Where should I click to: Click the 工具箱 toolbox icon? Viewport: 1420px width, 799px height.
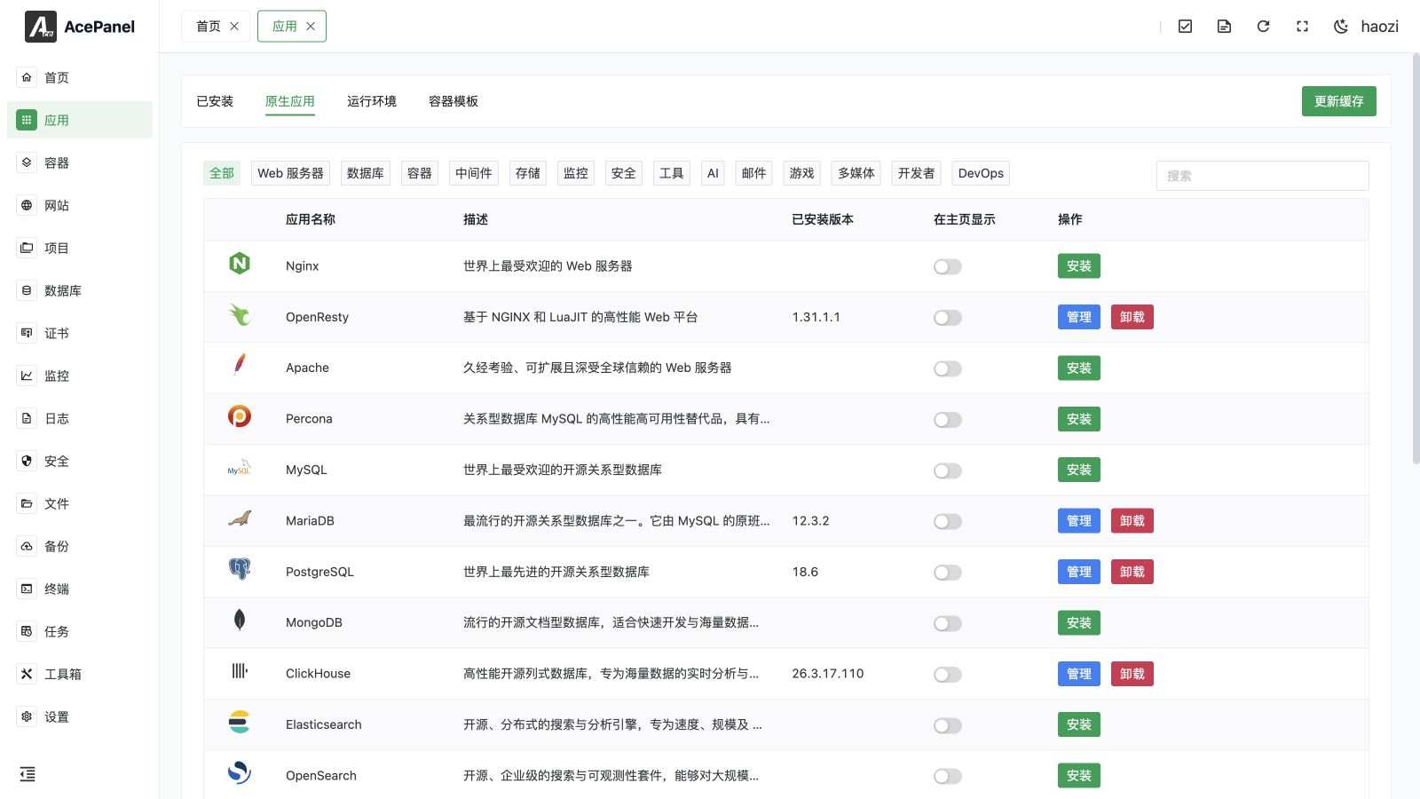coord(27,674)
